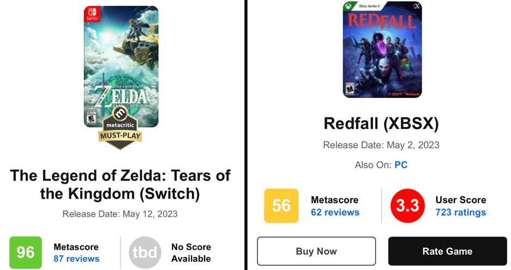Click the No Score Available text

[x=191, y=253]
